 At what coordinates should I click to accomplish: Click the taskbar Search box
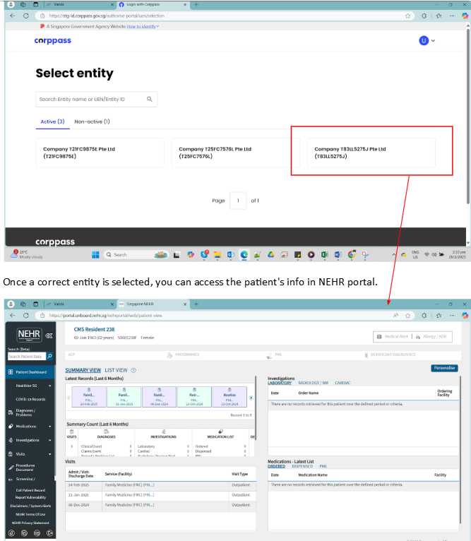[136, 255]
